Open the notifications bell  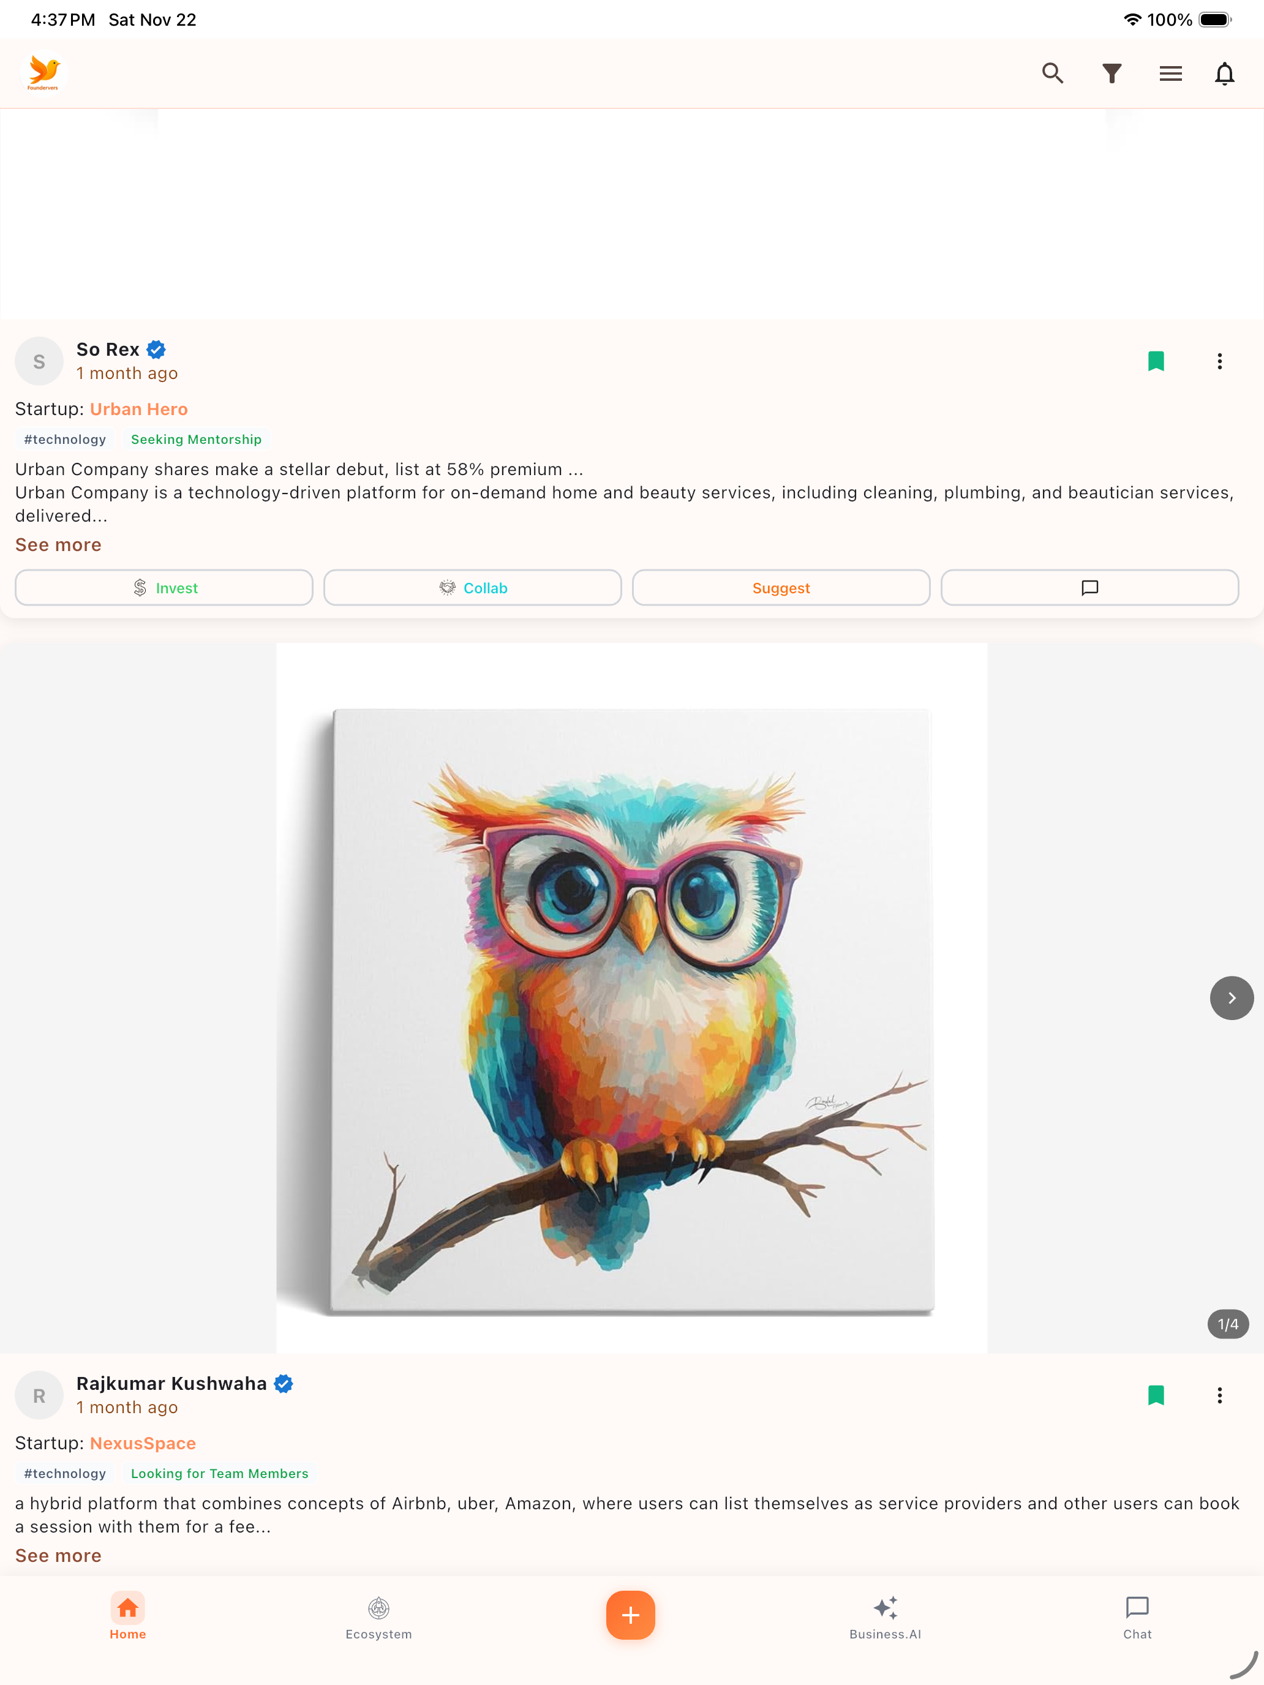click(x=1224, y=73)
